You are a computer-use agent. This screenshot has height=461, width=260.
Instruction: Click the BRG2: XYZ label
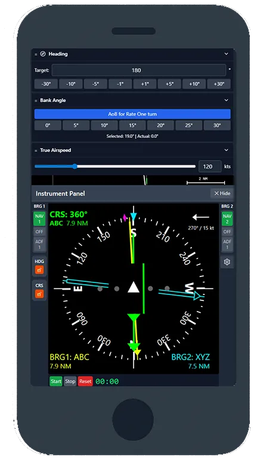[191, 357]
